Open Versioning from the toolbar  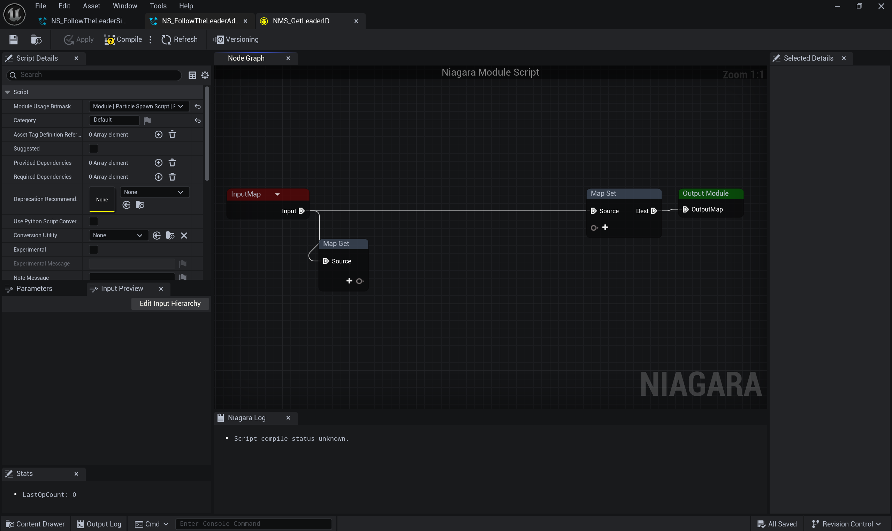[x=236, y=40]
